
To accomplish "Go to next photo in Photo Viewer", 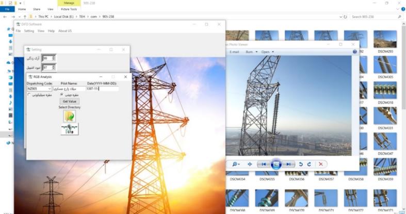I will coord(288,164).
